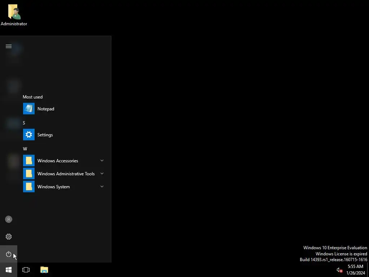Click the Show desktop sliver button
The width and height of the screenshot is (369, 277).
368,270
